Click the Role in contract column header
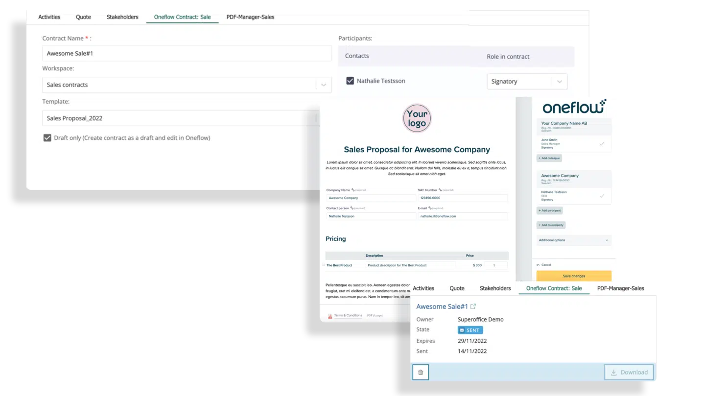Viewport: 705px width, 396px height. pyautogui.click(x=508, y=57)
